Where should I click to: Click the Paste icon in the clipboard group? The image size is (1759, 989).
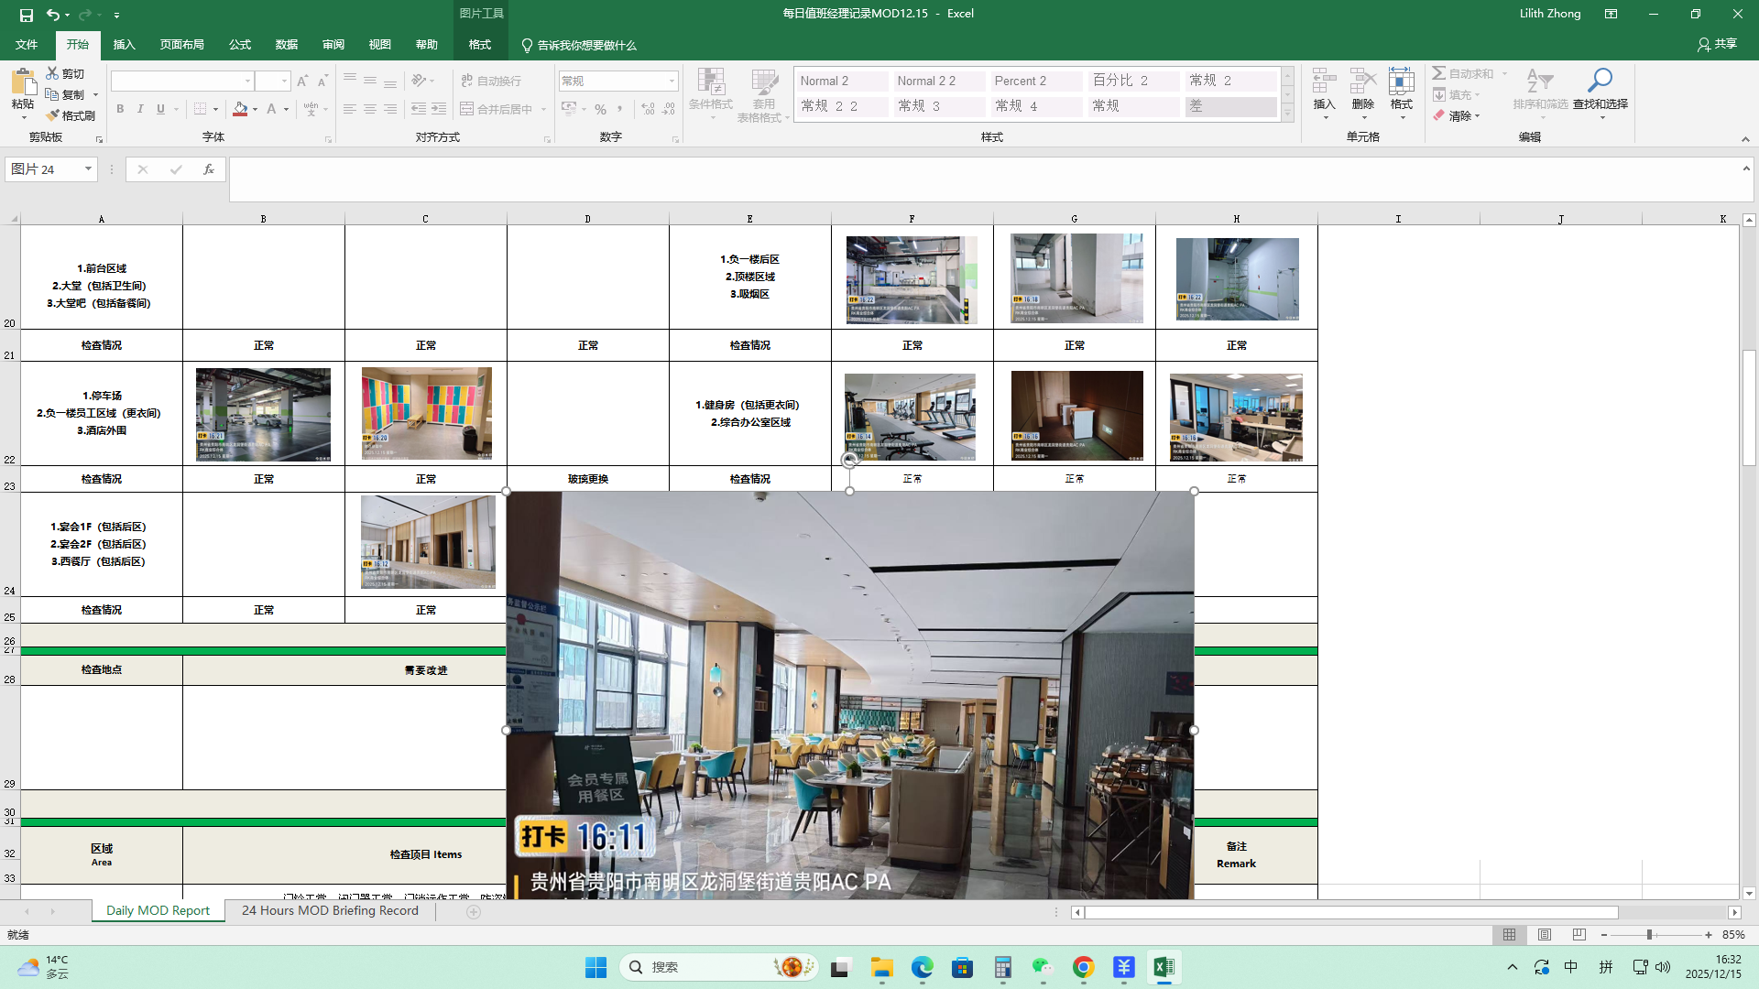click(22, 83)
